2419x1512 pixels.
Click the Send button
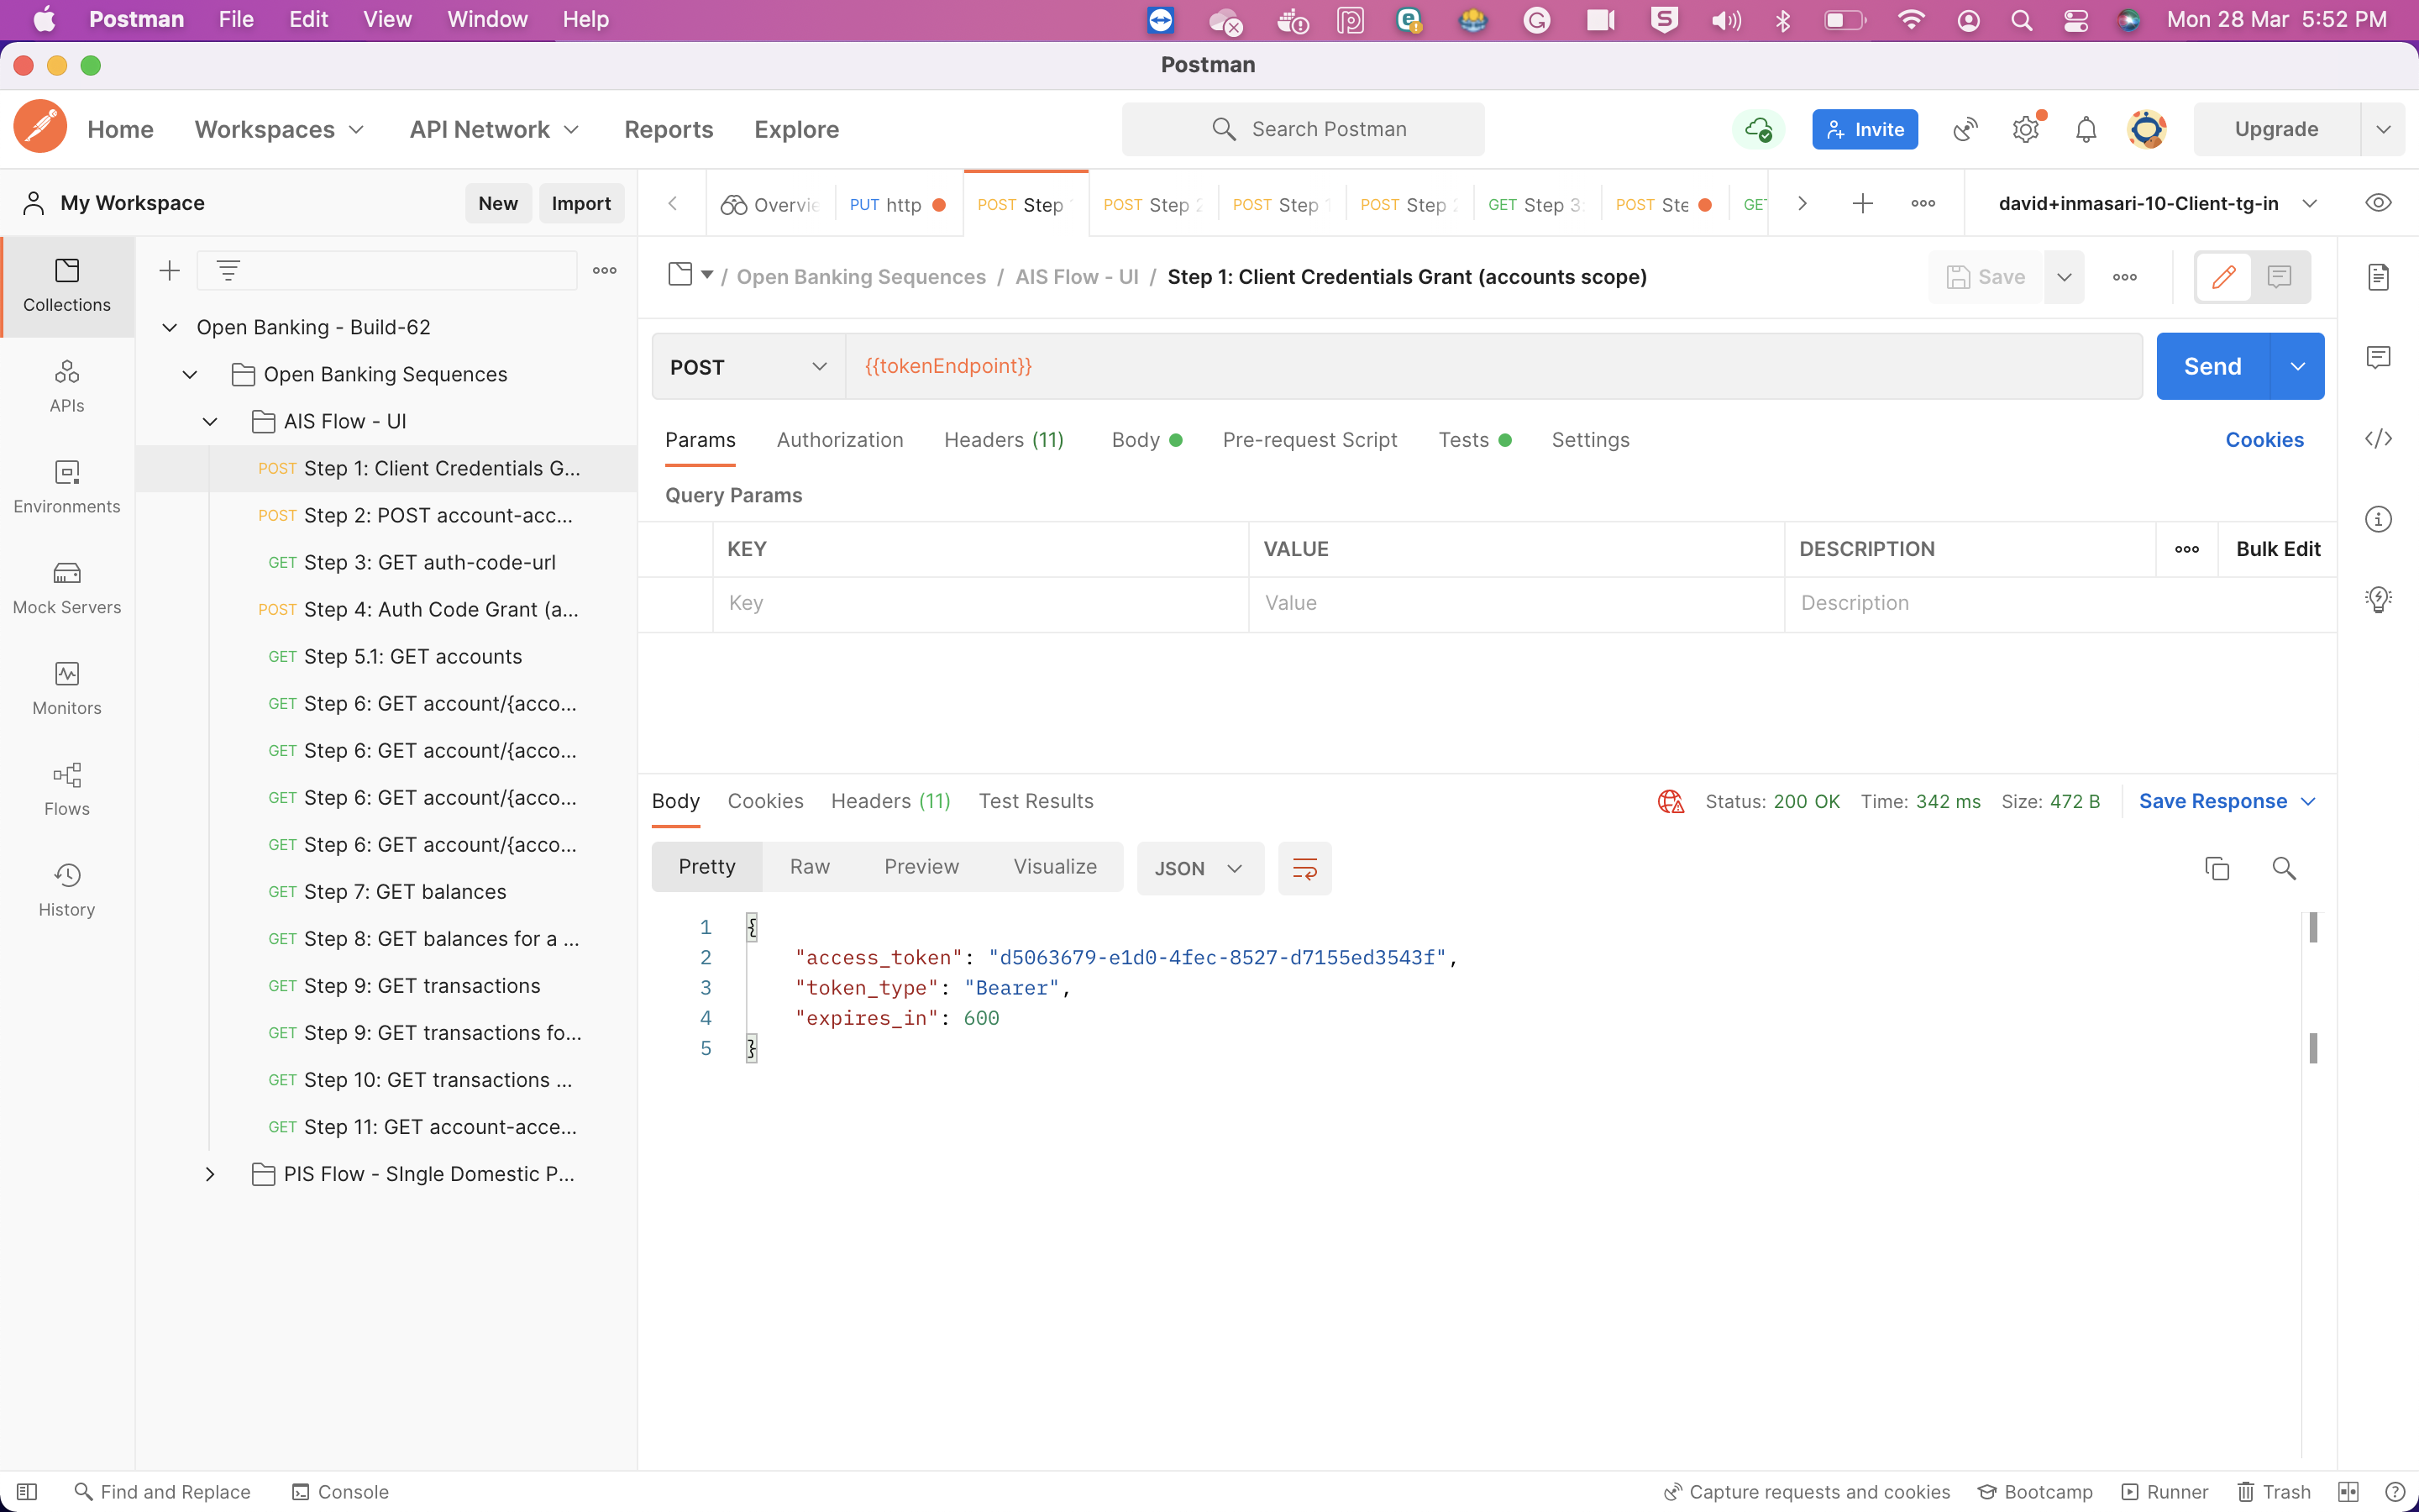click(2212, 367)
